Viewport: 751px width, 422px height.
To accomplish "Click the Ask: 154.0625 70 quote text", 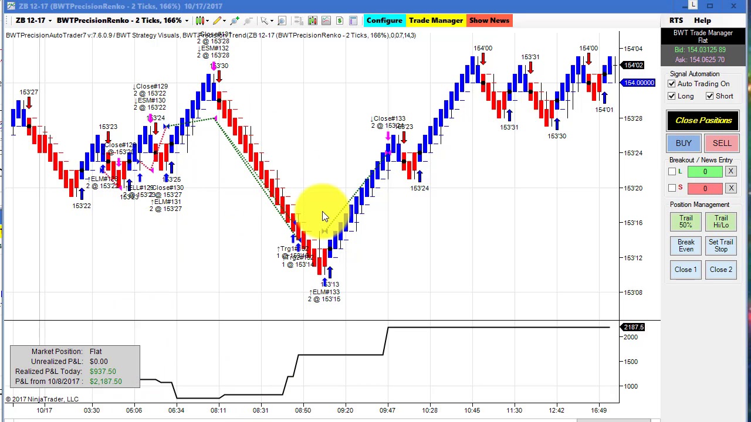I will click(699, 60).
